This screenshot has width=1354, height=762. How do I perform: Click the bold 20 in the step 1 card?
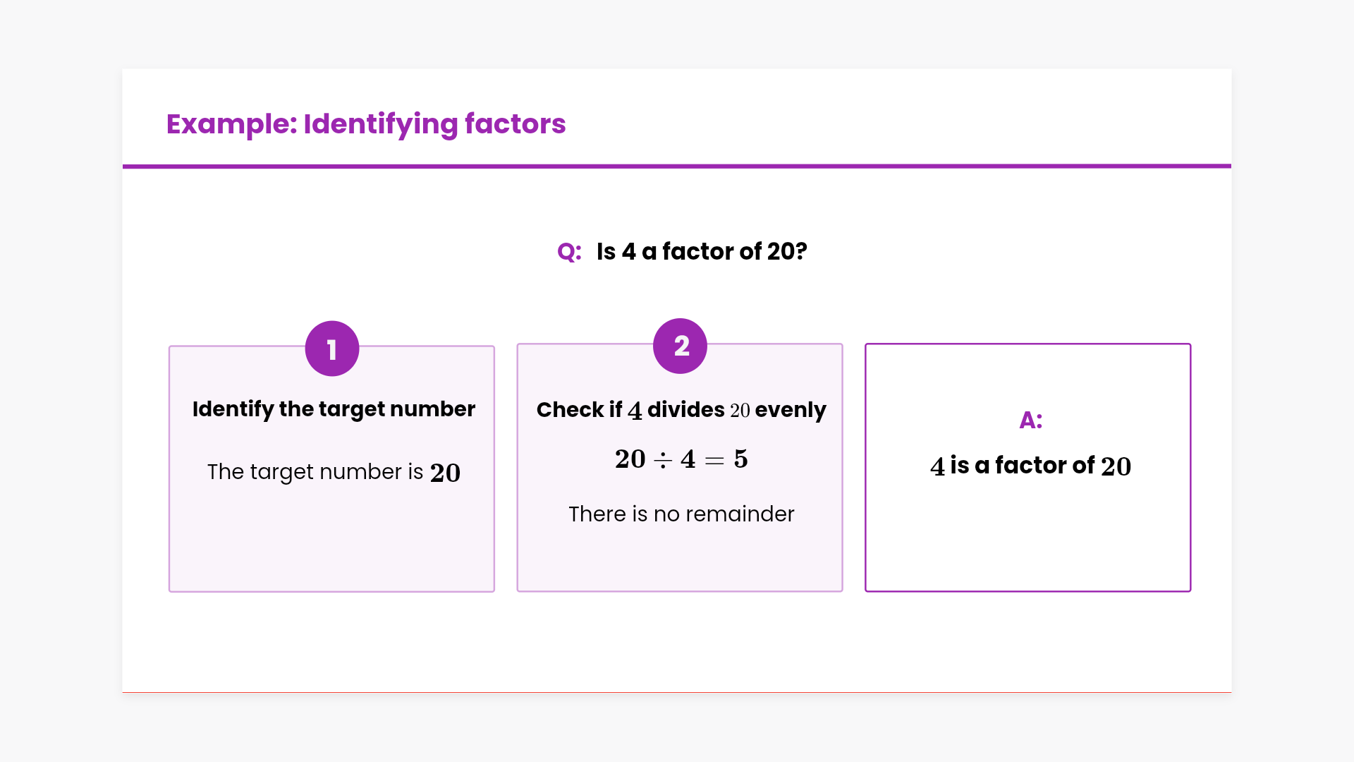445,473
